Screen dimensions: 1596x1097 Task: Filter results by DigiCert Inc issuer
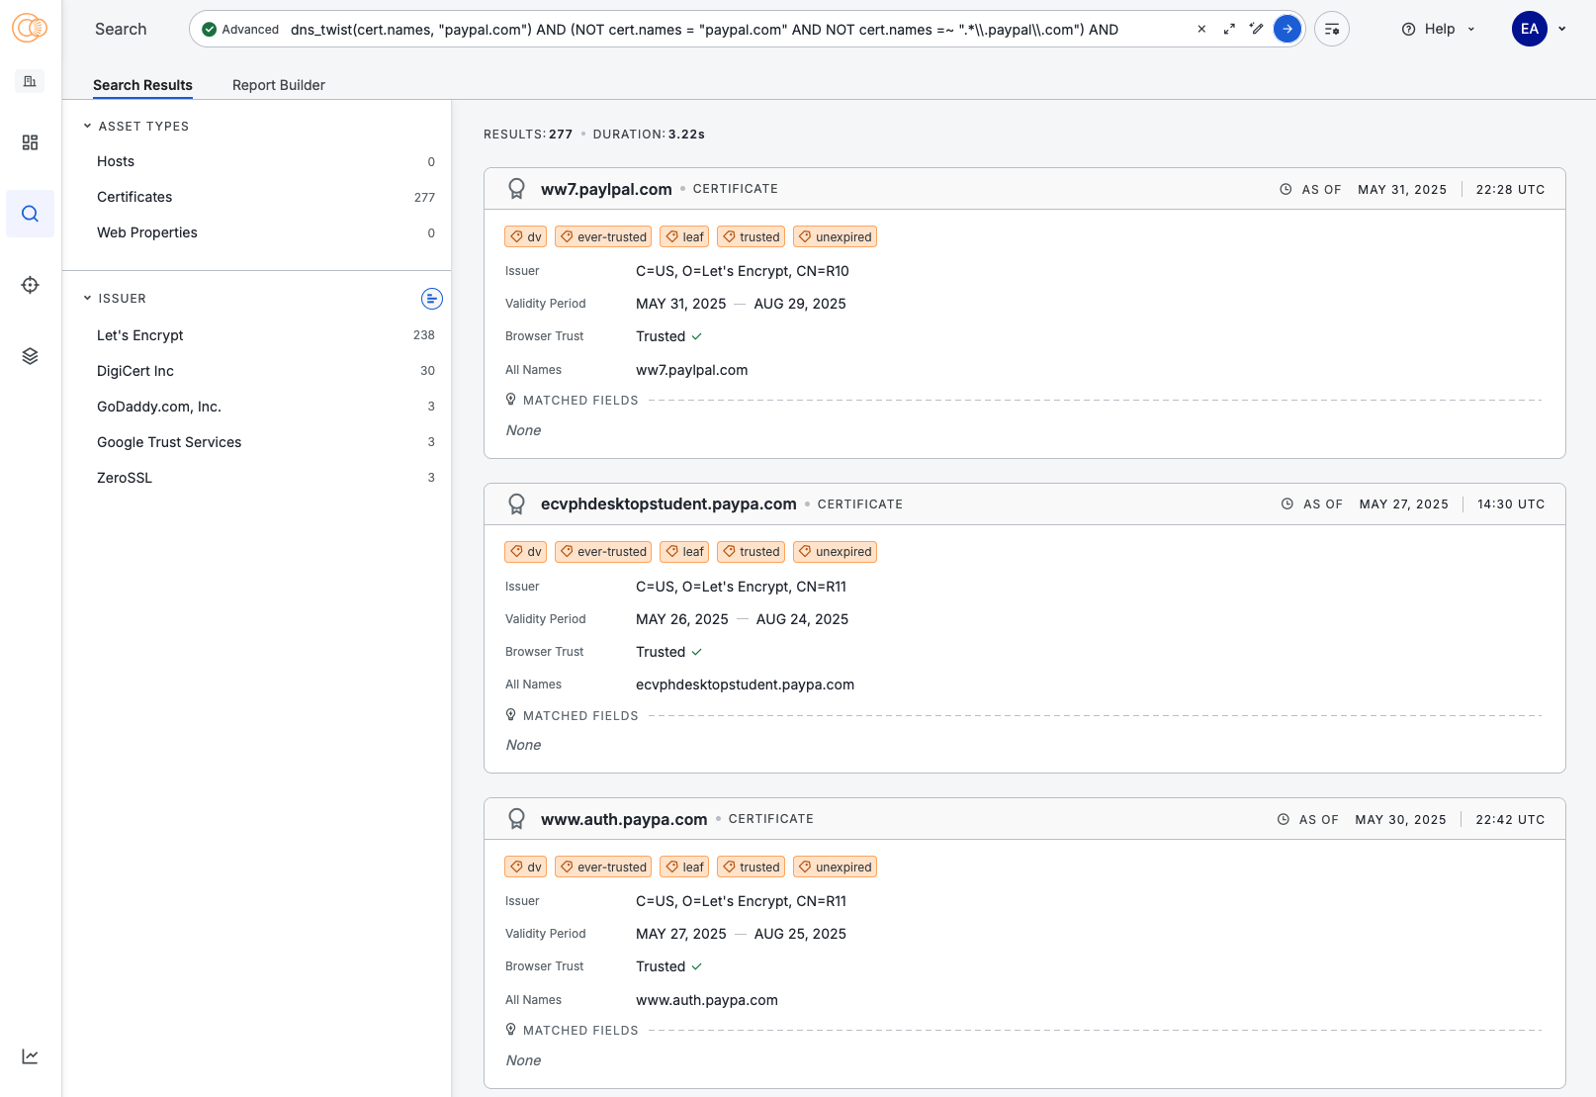point(135,371)
